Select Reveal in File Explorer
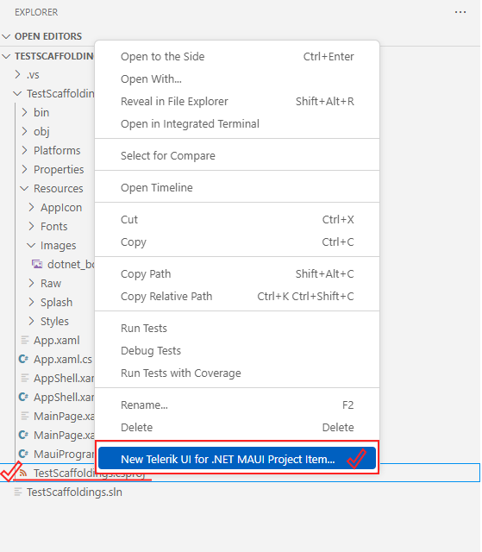This screenshot has height=552, width=482. tap(237, 102)
